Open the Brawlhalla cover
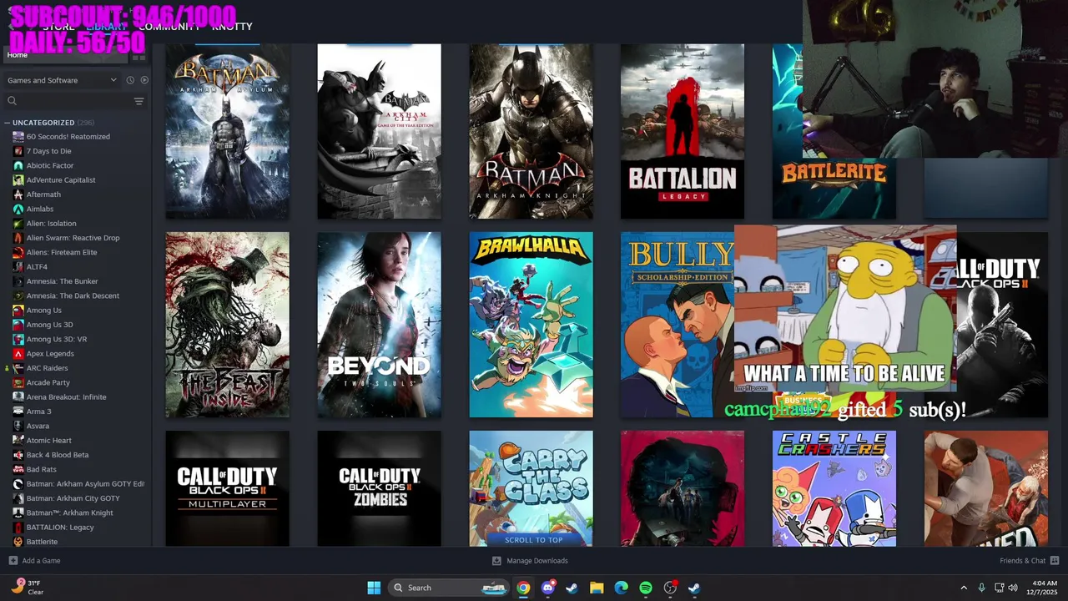The image size is (1068, 601). tap(531, 325)
